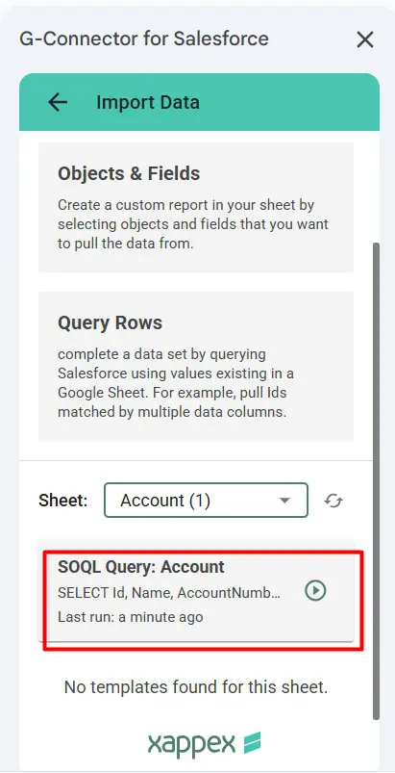
Task: Run the SOQL Query: Account template
Action: pos(315,591)
